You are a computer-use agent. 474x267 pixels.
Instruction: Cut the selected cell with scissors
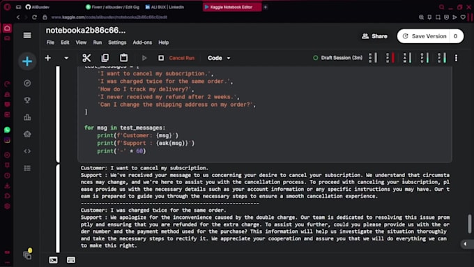[86, 58]
